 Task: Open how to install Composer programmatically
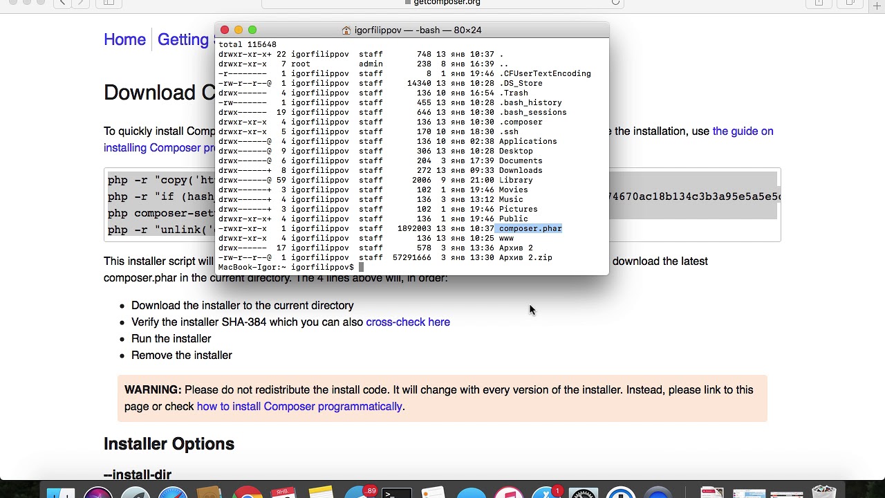[x=299, y=406]
